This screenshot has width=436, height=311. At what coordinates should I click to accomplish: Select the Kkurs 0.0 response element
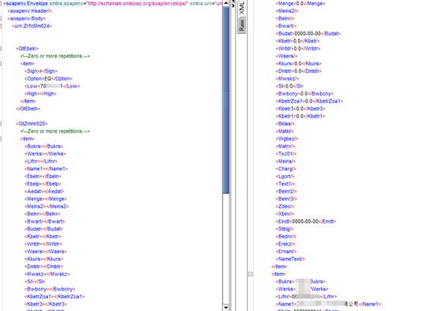(298, 64)
